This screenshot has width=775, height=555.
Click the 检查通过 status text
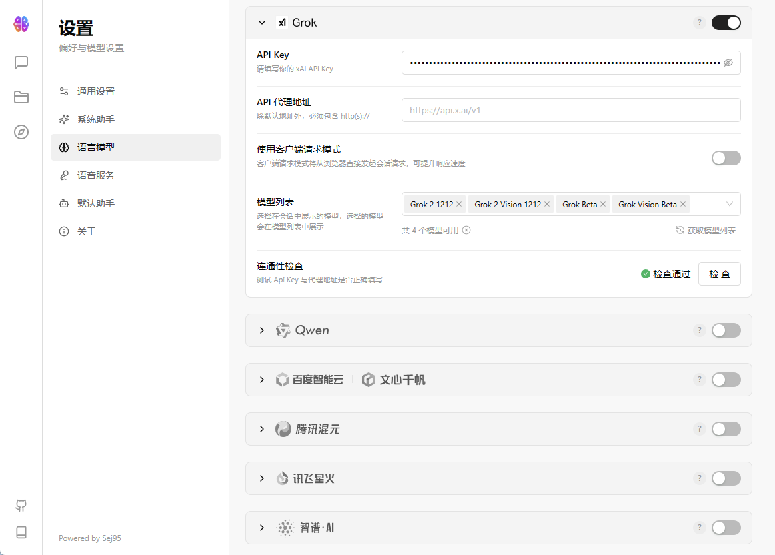coord(672,274)
